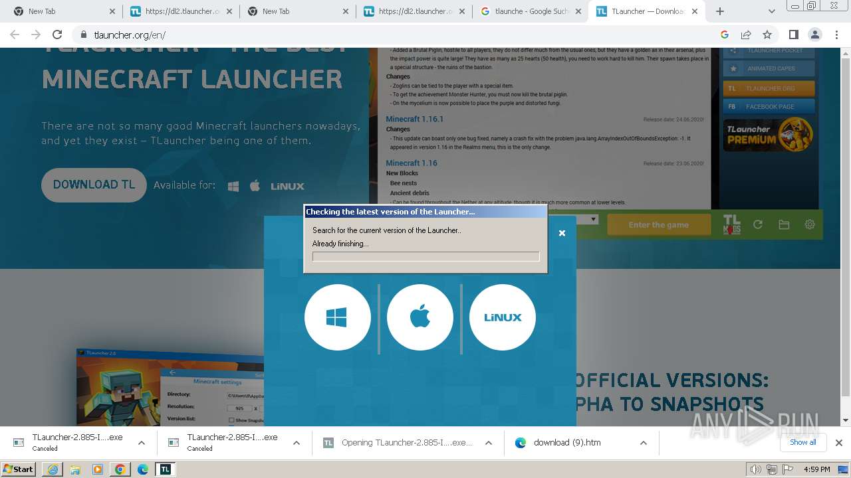Open the media player taskbar icon

point(98,469)
